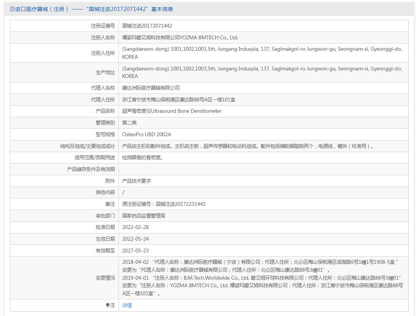Click the expiry date 2027-05-23
Screen dimensions: 416x316
coord(135,251)
